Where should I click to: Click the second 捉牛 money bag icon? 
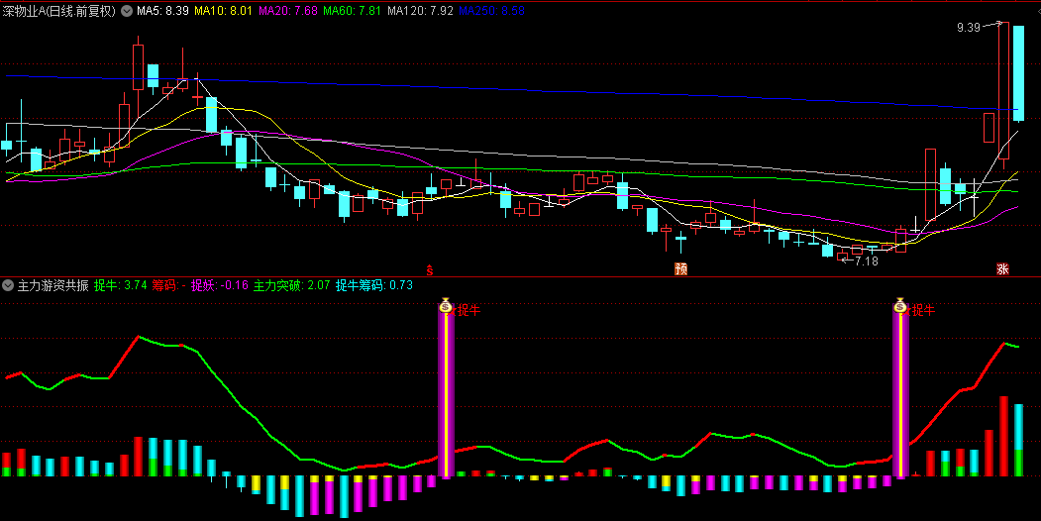pyautogui.click(x=900, y=307)
